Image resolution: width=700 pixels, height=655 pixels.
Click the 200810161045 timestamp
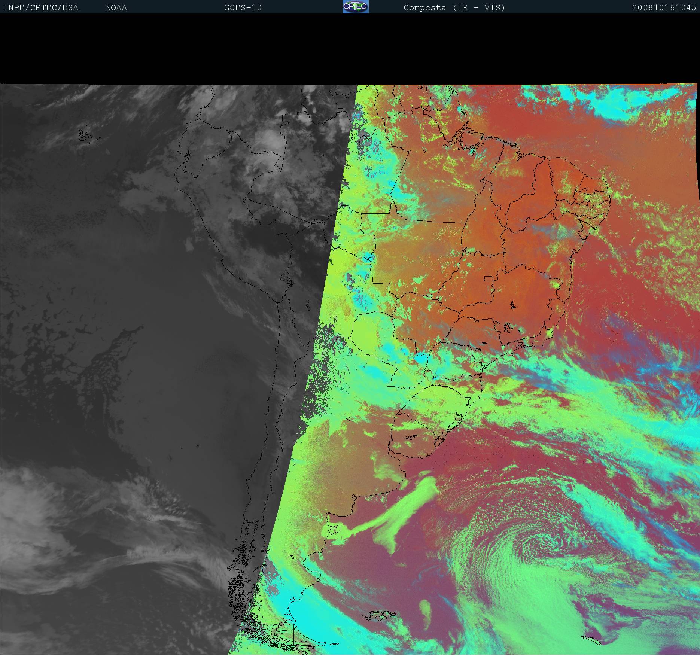tap(664, 8)
